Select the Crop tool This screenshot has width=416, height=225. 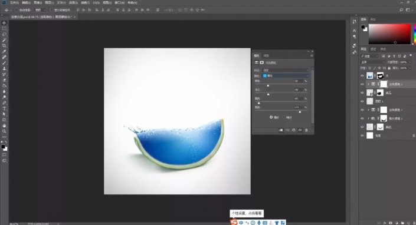coord(4,46)
